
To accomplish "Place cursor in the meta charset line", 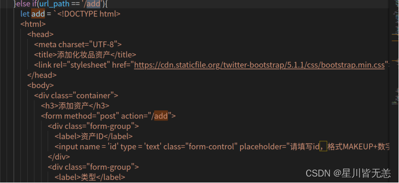I will tap(78, 45).
